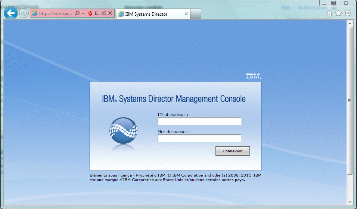Click the Connexion button
357x209 pixels.
click(232, 151)
